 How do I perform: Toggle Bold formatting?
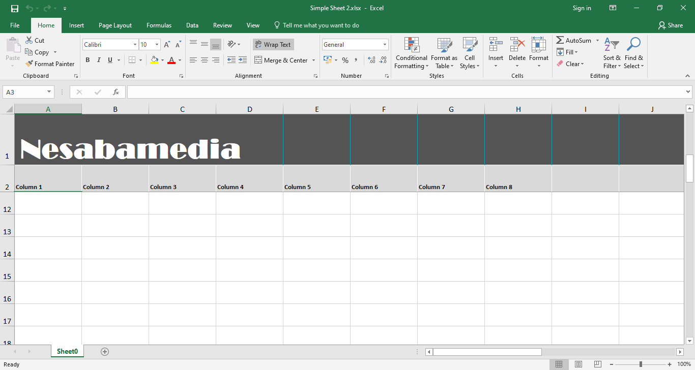click(x=88, y=60)
